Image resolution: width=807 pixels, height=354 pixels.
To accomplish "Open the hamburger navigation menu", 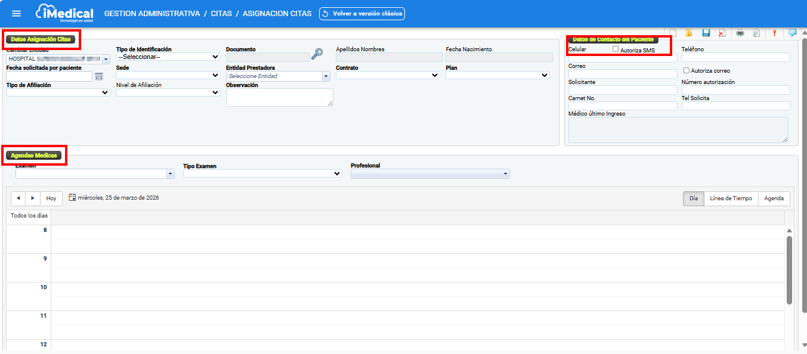I will coord(17,14).
